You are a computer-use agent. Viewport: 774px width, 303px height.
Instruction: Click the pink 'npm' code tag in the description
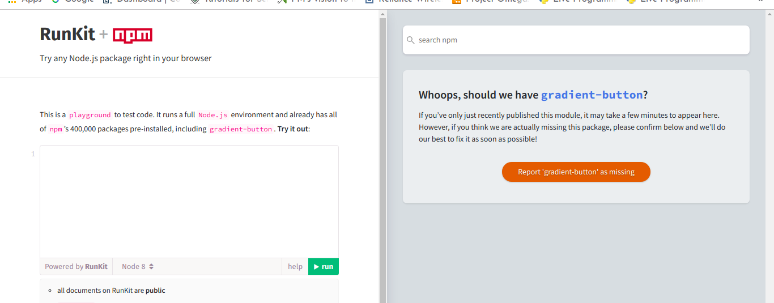pos(56,129)
